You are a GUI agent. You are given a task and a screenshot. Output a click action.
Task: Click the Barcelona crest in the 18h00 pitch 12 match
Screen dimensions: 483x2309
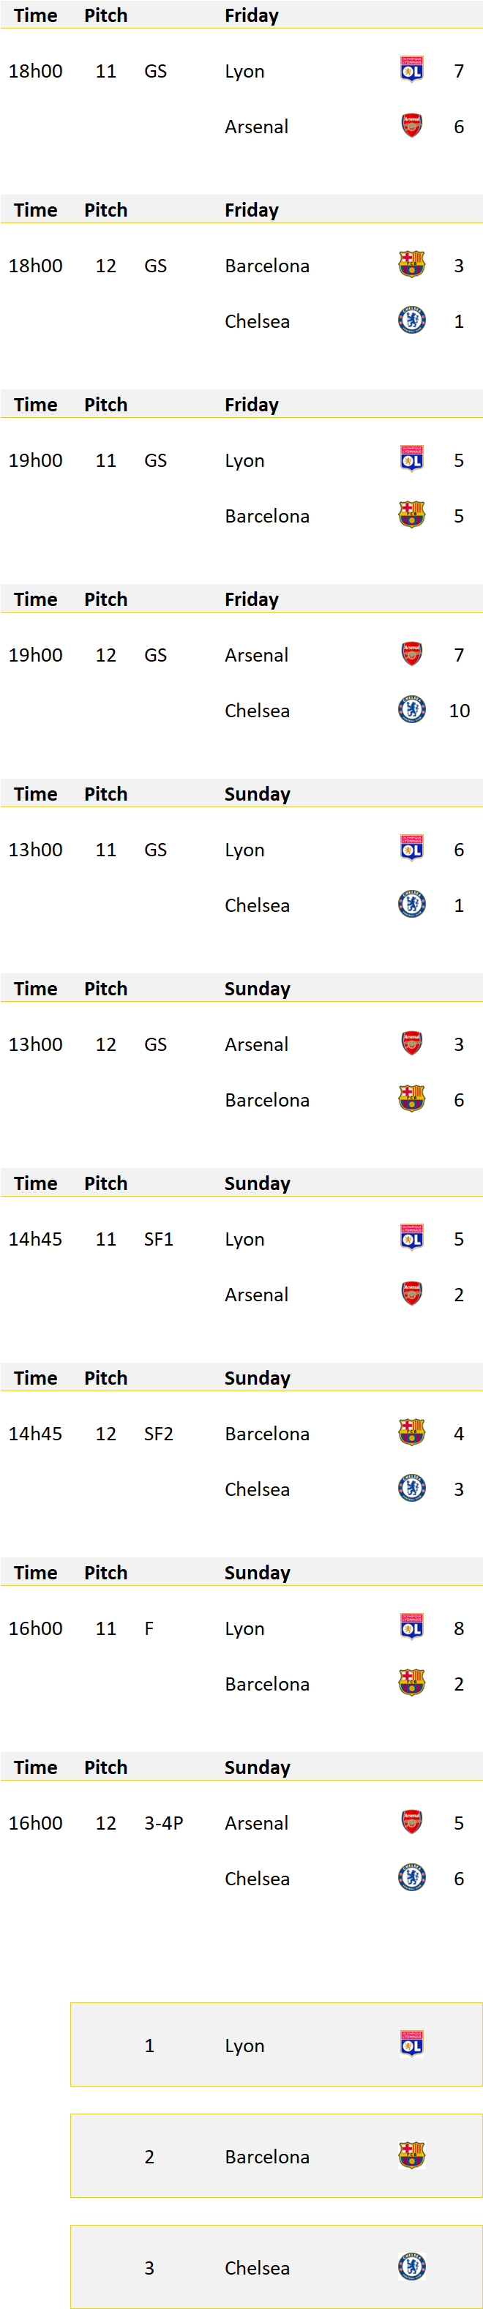coord(411,264)
